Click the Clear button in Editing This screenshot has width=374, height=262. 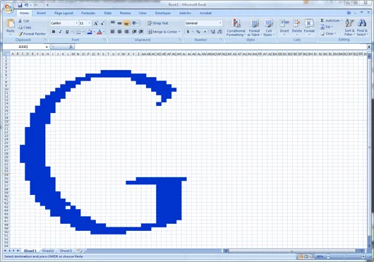coord(328,34)
